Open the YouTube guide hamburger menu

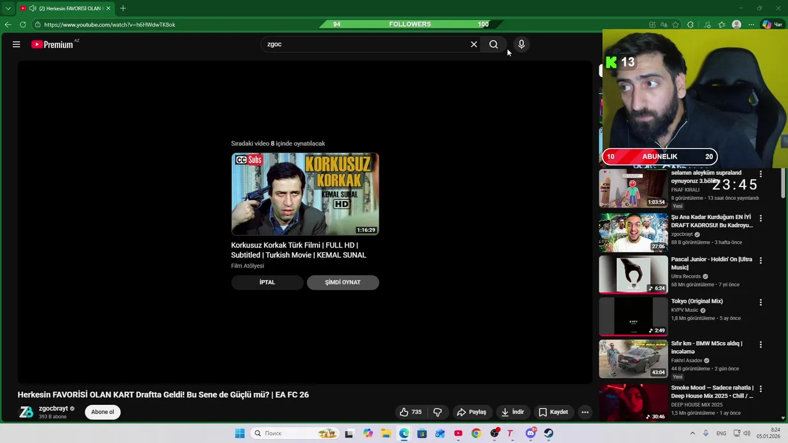pyautogui.click(x=17, y=44)
